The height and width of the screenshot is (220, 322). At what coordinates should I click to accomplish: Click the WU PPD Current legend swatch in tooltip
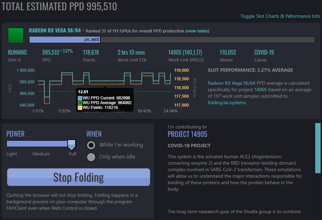pyautogui.click(x=80, y=98)
